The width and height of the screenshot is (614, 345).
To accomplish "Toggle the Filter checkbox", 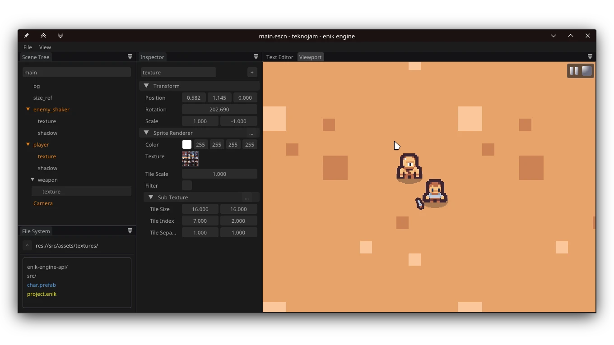I will (x=187, y=185).
